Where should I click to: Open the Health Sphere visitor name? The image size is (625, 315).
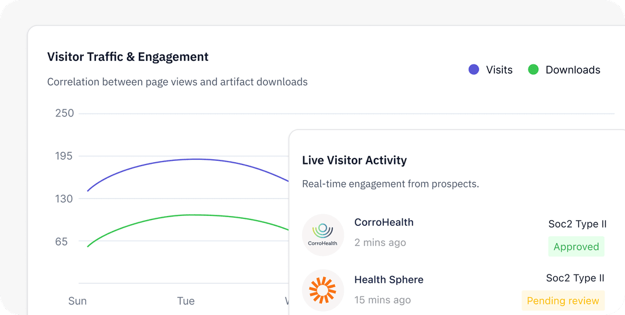[x=389, y=280]
